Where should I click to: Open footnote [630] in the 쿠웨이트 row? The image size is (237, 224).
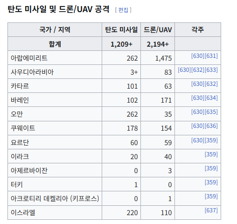click(x=198, y=126)
